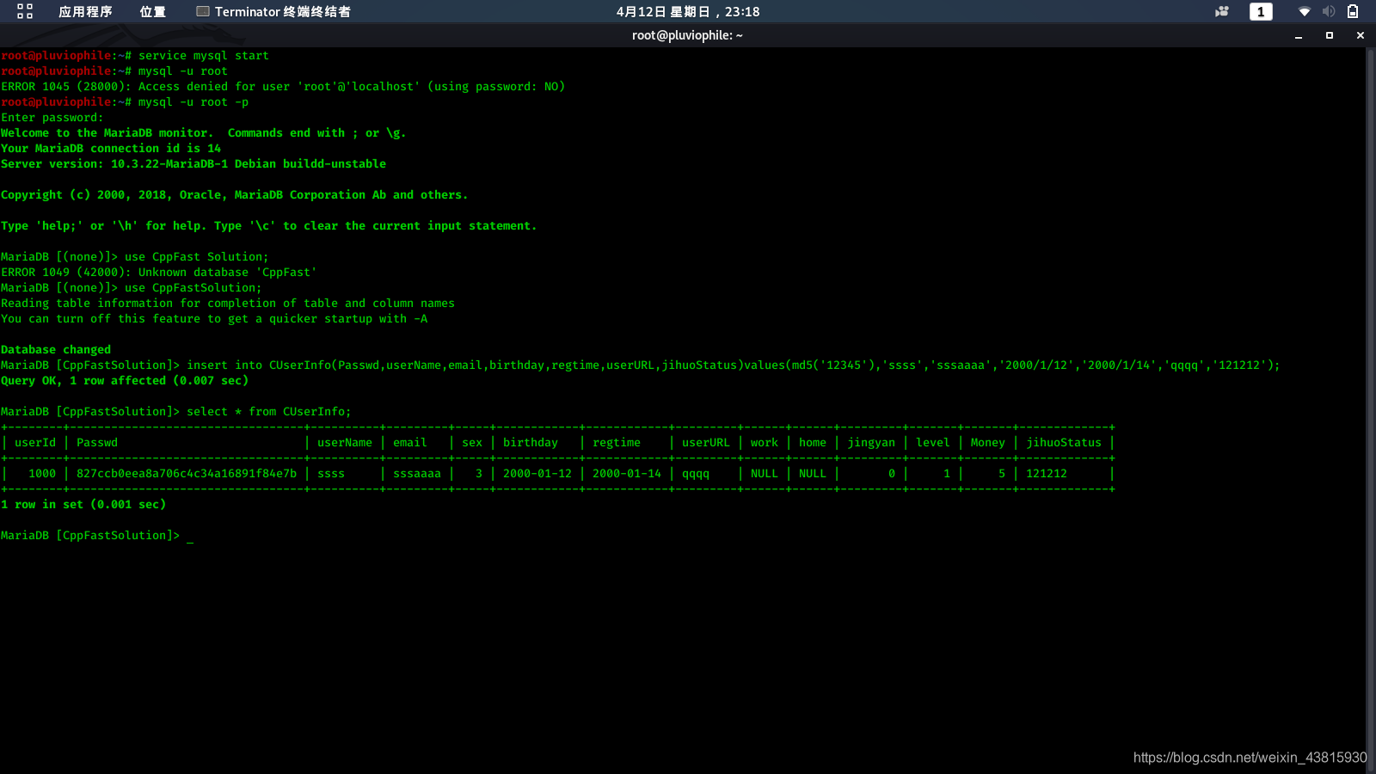Click '1 row in set (0.001 sec)'
Image resolution: width=1376 pixels, height=774 pixels.
(83, 505)
